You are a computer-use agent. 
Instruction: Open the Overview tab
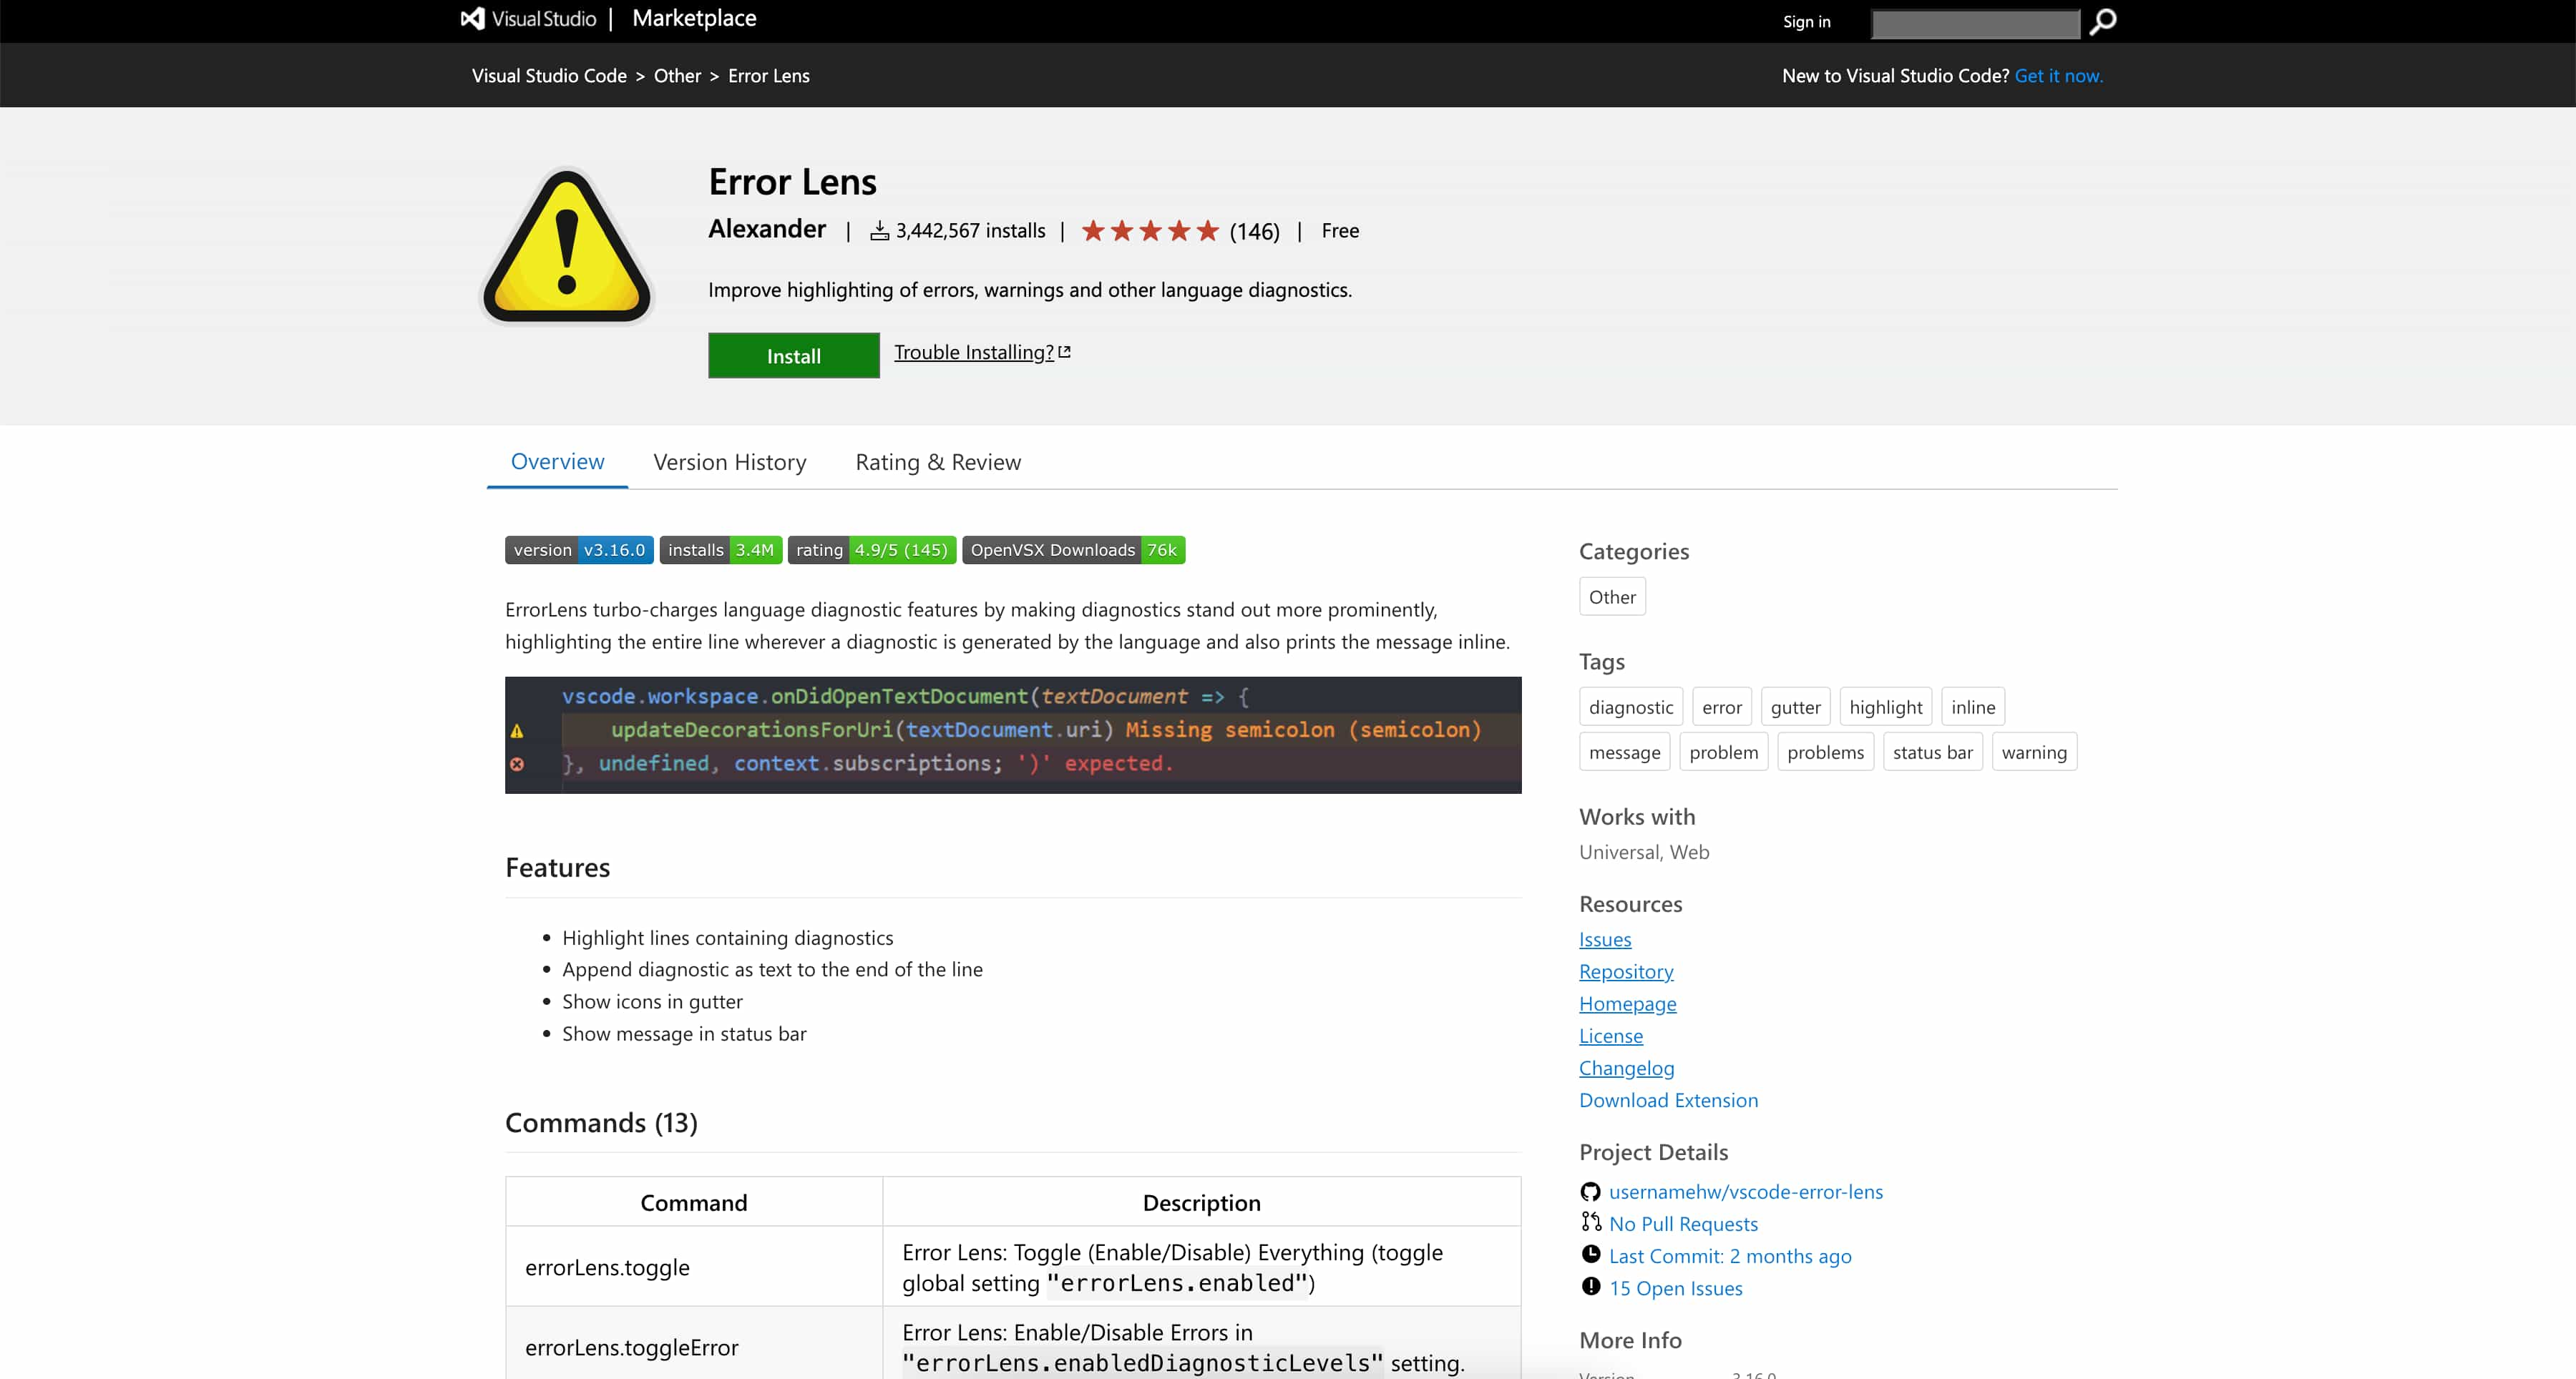tap(557, 461)
